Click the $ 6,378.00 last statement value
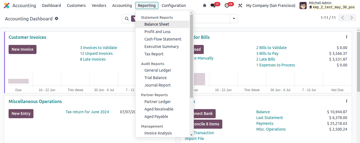The image size is (360, 143). click(338, 118)
